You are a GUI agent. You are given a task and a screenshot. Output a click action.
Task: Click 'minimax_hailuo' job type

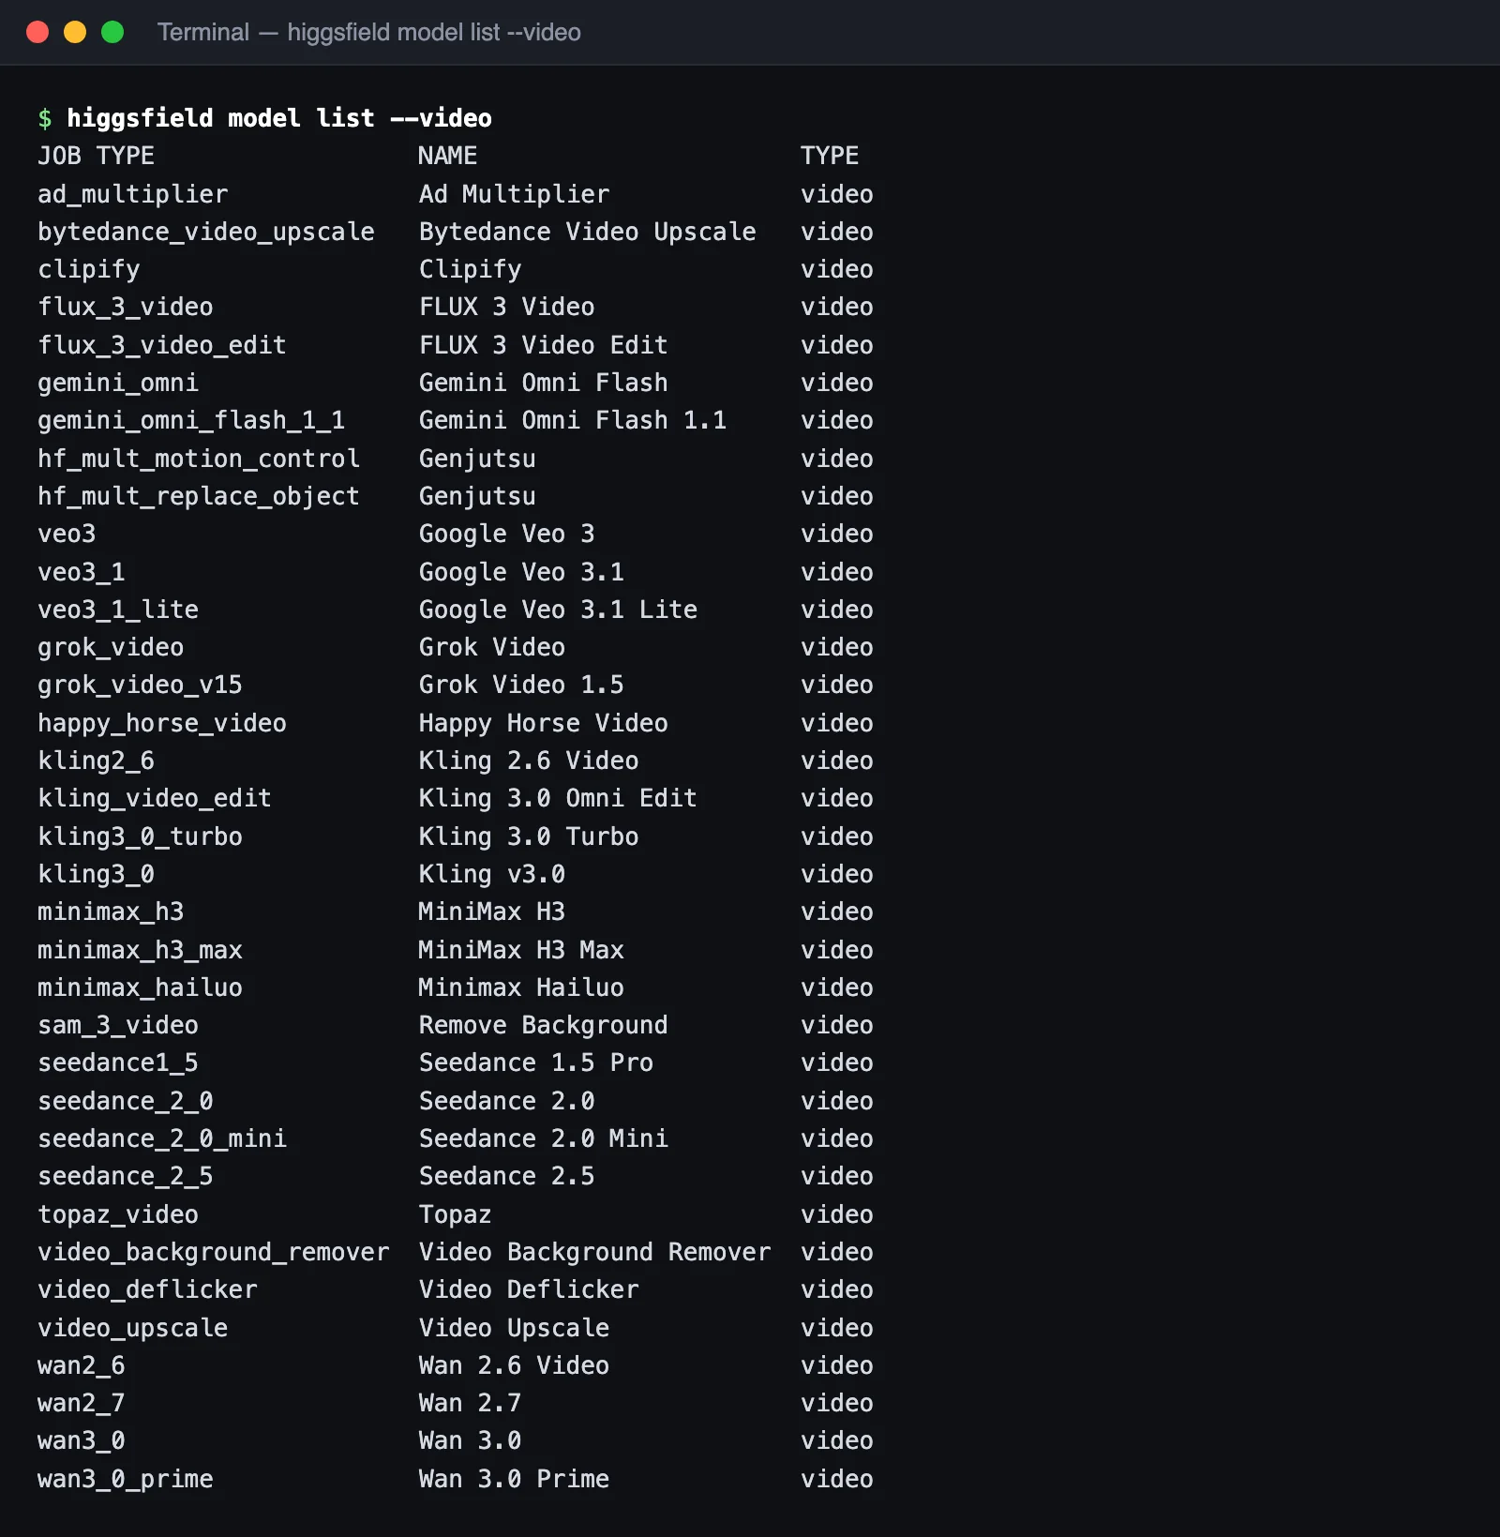tap(140, 987)
